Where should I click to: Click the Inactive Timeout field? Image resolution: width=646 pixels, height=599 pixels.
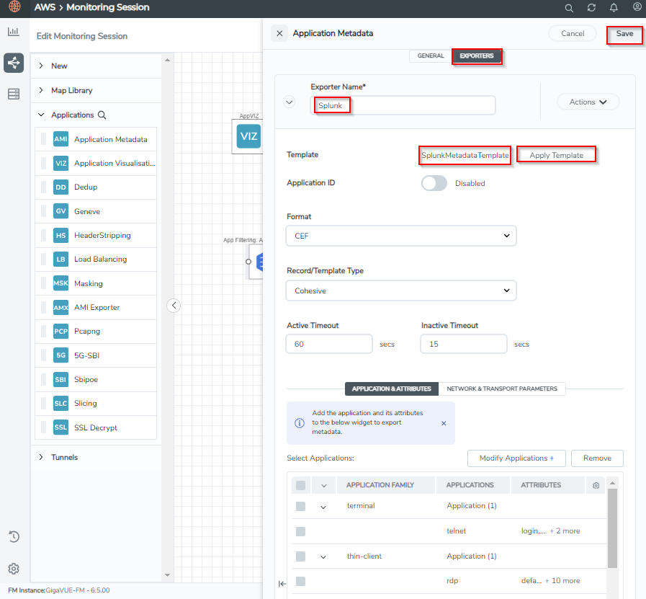464,344
